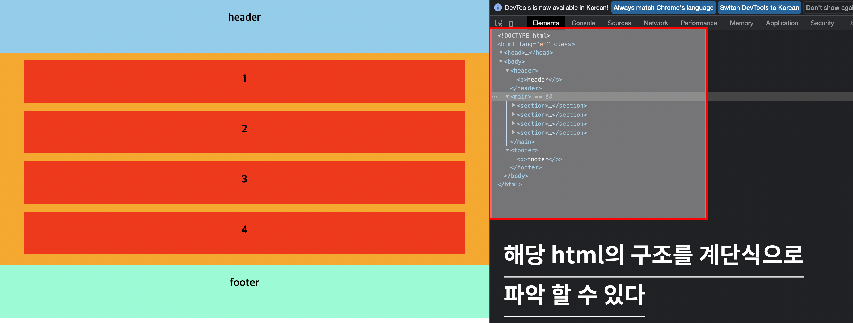The image size is (853, 323).
Task: Click Always match Chrome's language button
Action: 663,8
